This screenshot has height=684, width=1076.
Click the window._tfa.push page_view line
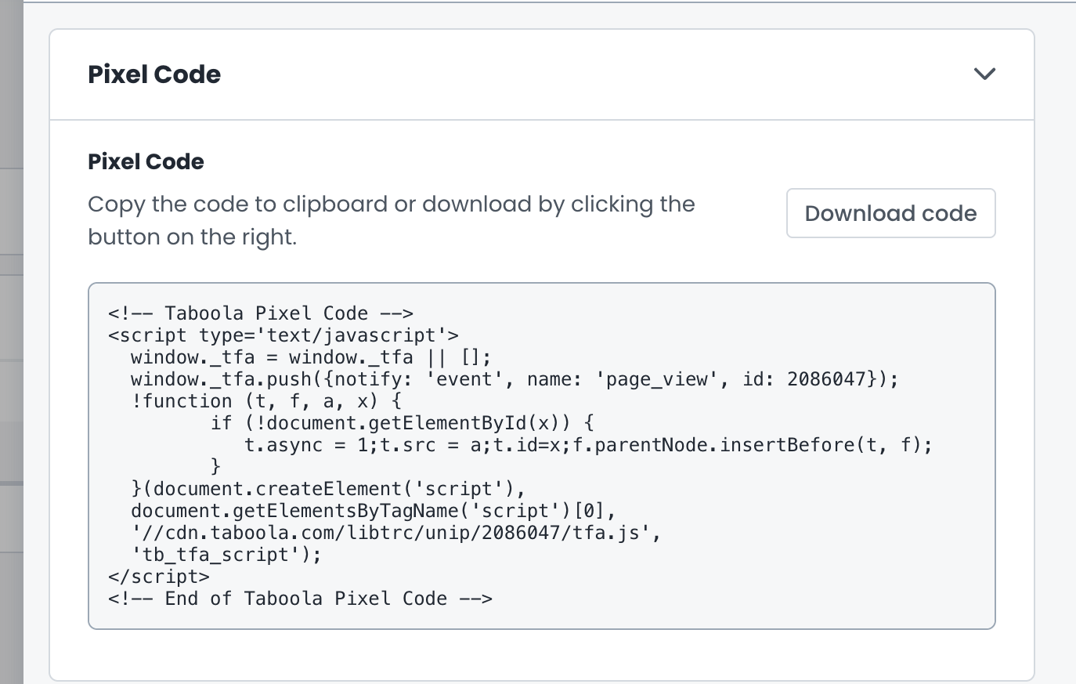tap(515, 379)
